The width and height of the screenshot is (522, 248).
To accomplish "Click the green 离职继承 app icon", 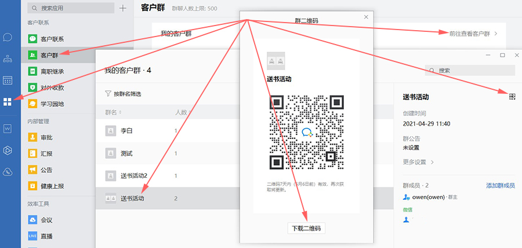I will pyautogui.click(x=32, y=71).
